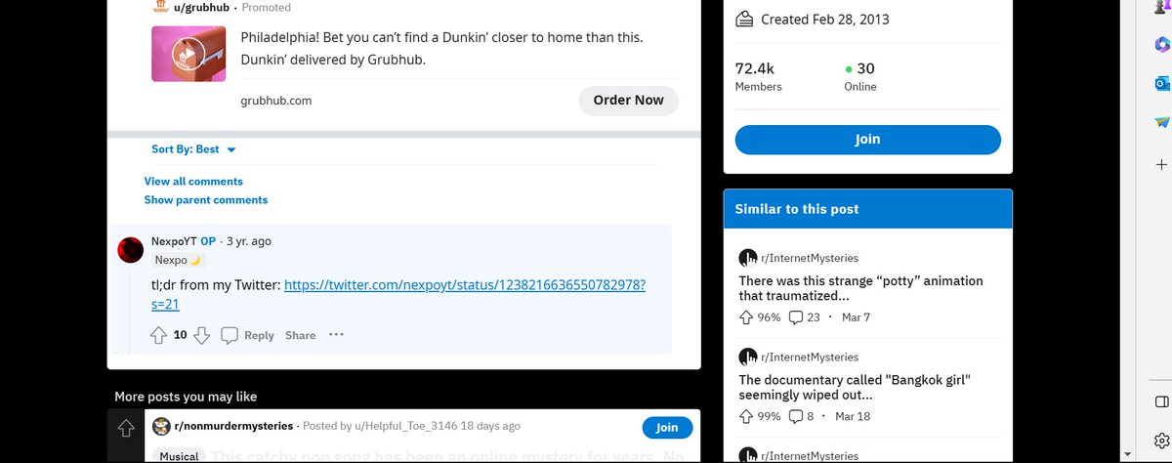Reply to the NexpoYT comment
This screenshot has height=463, width=1172.
click(x=248, y=335)
